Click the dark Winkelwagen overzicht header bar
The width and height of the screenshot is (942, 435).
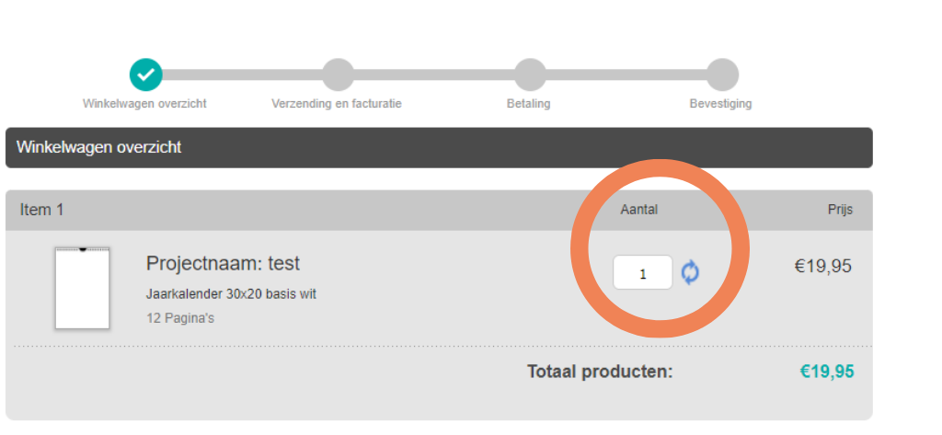(439, 147)
